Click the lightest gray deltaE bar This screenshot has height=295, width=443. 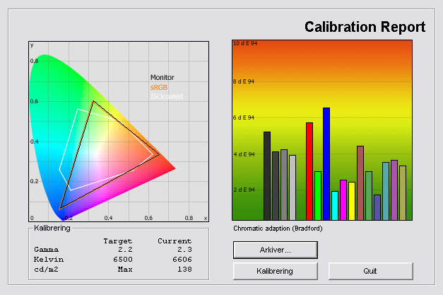pyautogui.click(x=293, y=187)
